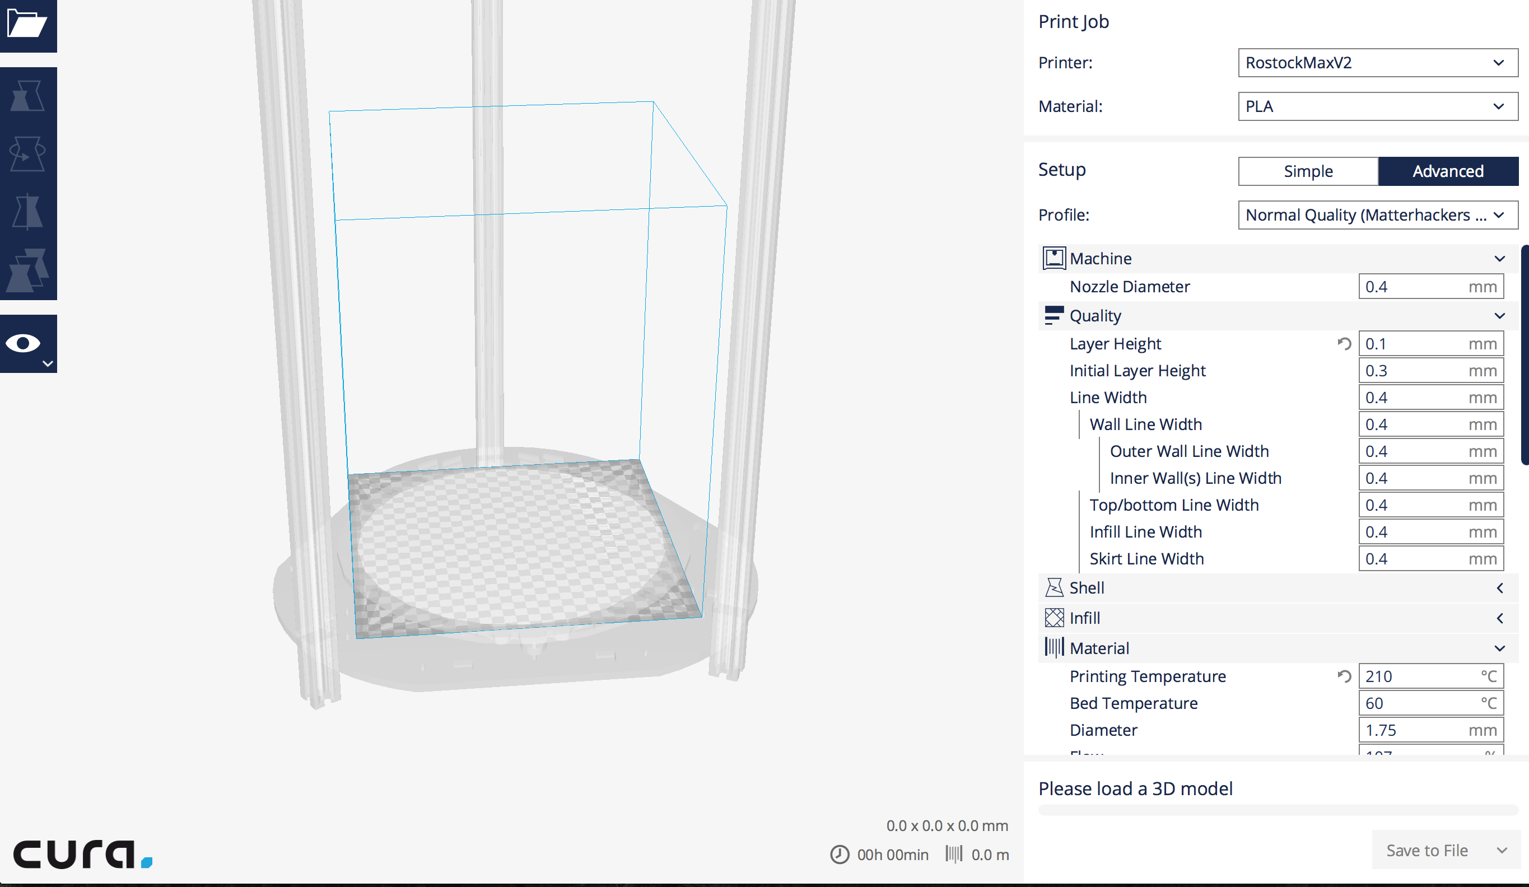Click the settings panel scrollbar
The image size is (1529, 887).
coord(1525,355)
